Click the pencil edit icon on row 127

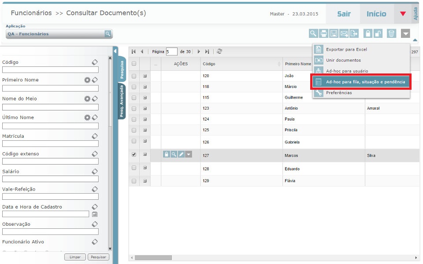click(x=181, y=154)
